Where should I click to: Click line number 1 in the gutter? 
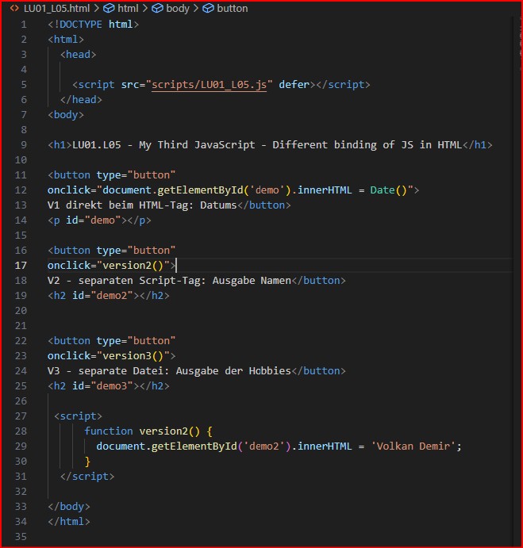[x=24, y=24]
